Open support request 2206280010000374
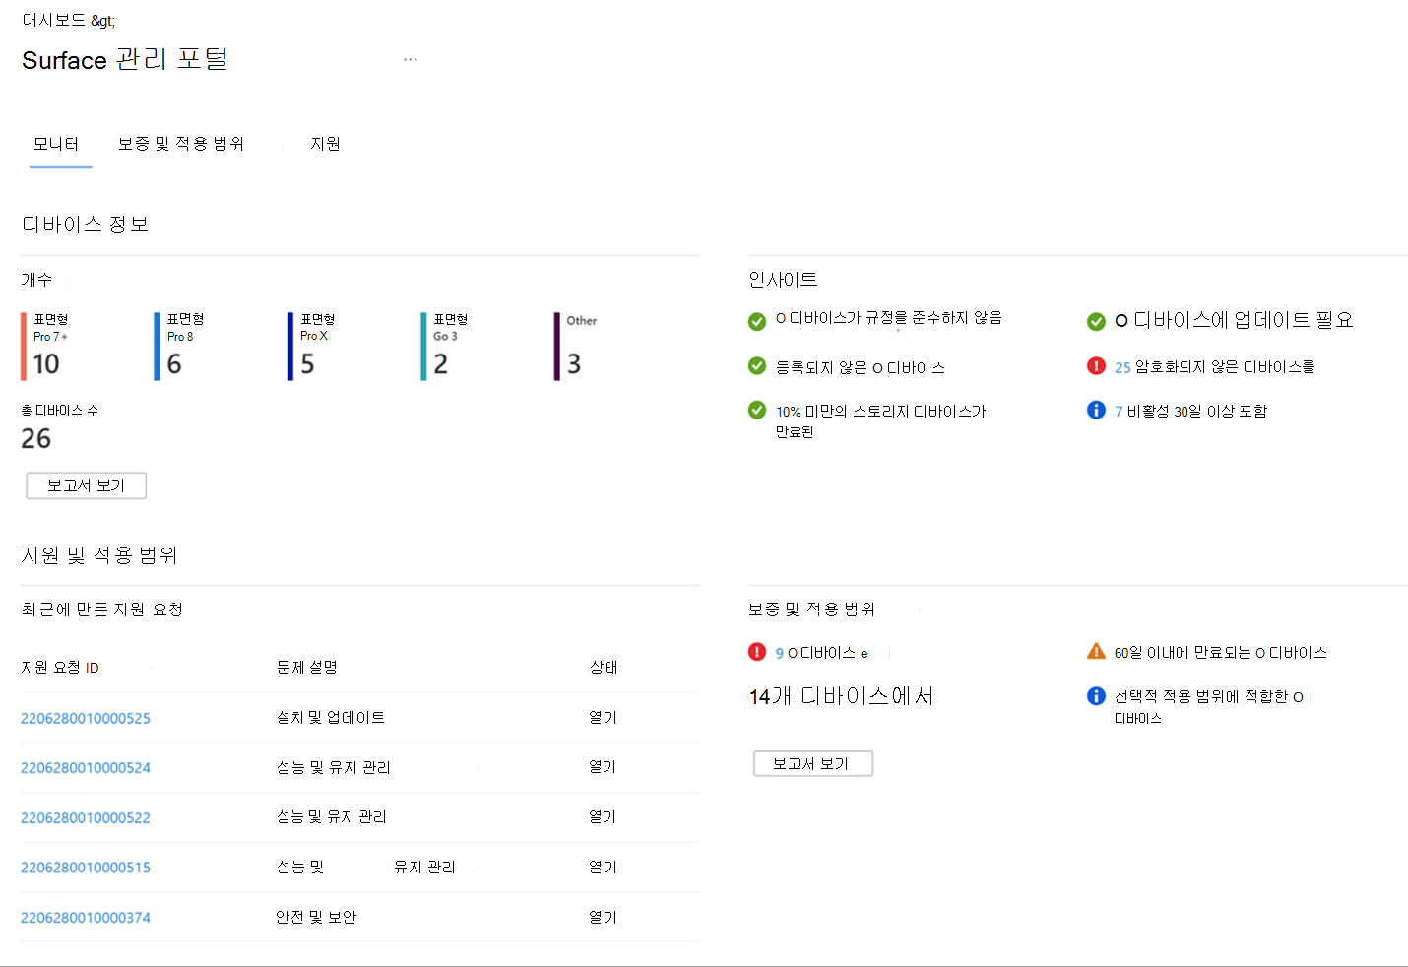Screen dimensions: 1408x967 tap(86, 917)
